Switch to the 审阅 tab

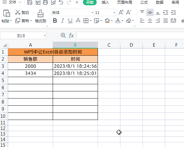tap(175, 2)
